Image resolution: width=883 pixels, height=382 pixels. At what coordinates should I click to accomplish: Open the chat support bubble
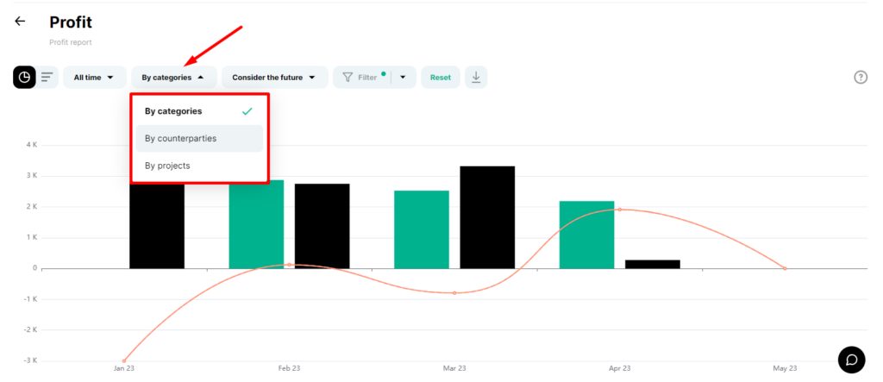click(851, 360)
